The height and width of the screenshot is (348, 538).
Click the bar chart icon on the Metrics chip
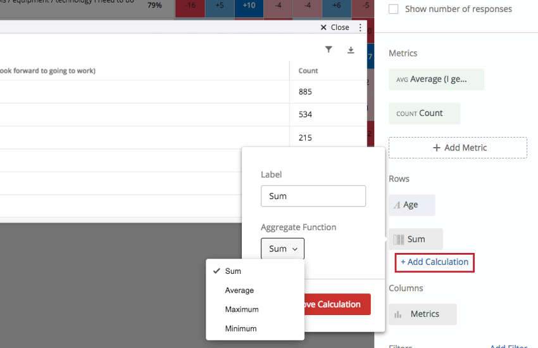[398, 314]
